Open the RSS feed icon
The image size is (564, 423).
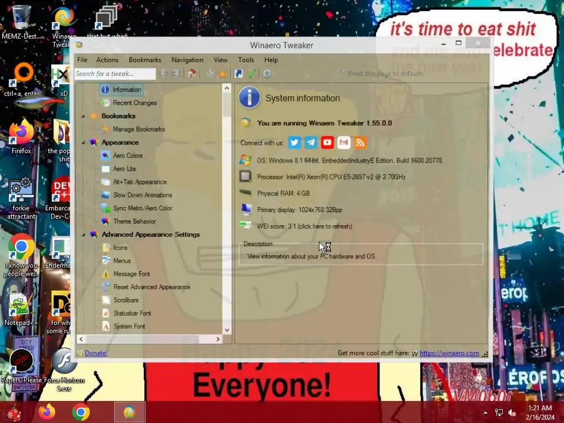pos(360,143)
